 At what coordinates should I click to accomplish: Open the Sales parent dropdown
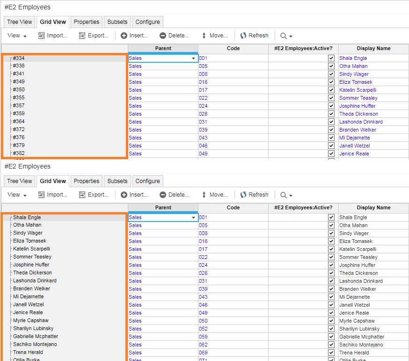click(x=193, y=58)
